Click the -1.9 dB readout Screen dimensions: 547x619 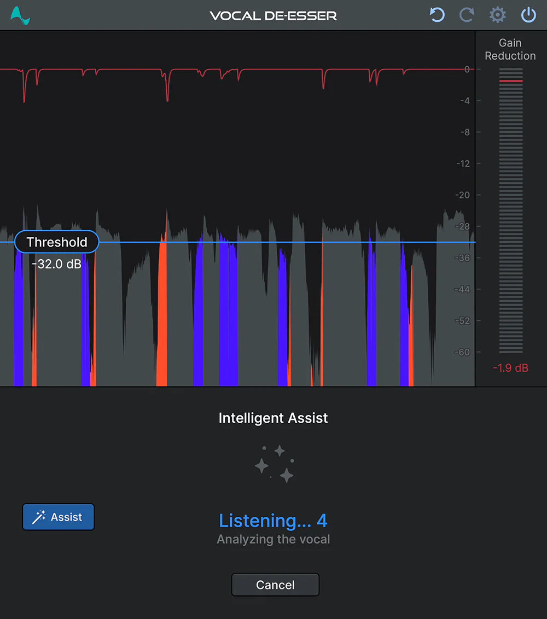[x=509, y=367]
